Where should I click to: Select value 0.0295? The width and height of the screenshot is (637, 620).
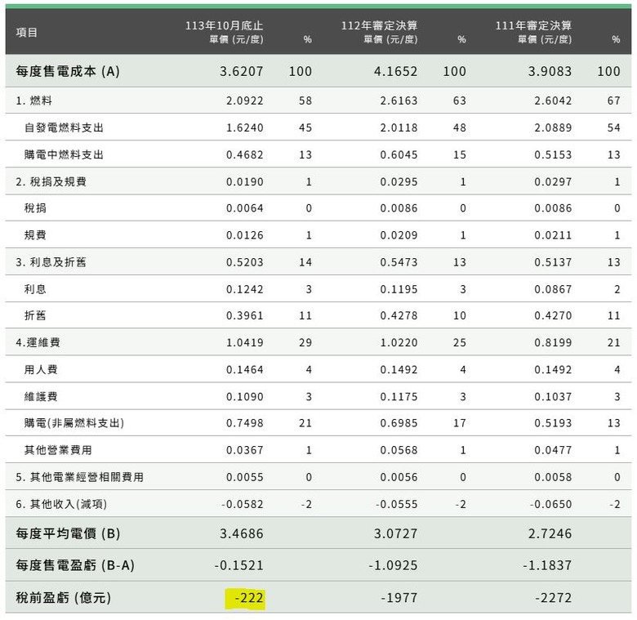coord(399,182)
